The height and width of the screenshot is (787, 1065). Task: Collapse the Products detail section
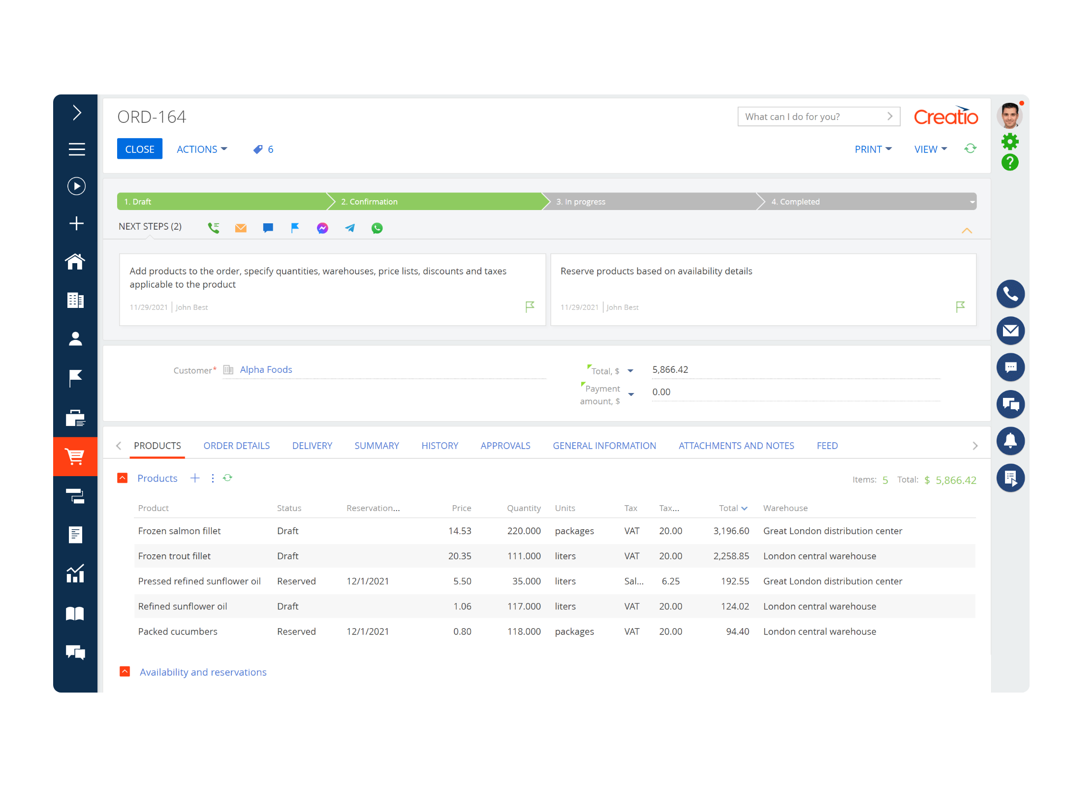123,478
